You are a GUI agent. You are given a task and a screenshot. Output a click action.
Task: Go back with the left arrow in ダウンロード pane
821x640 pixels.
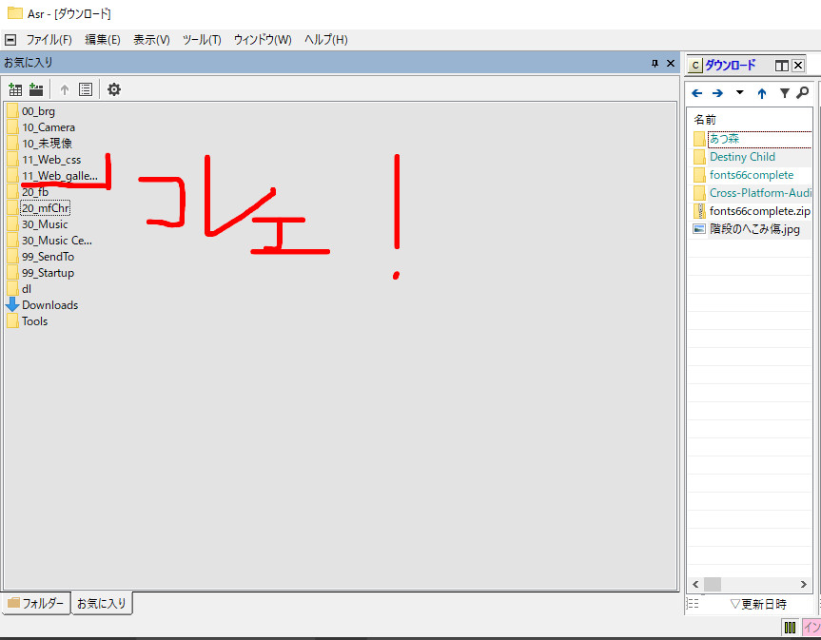pos(697,93)
